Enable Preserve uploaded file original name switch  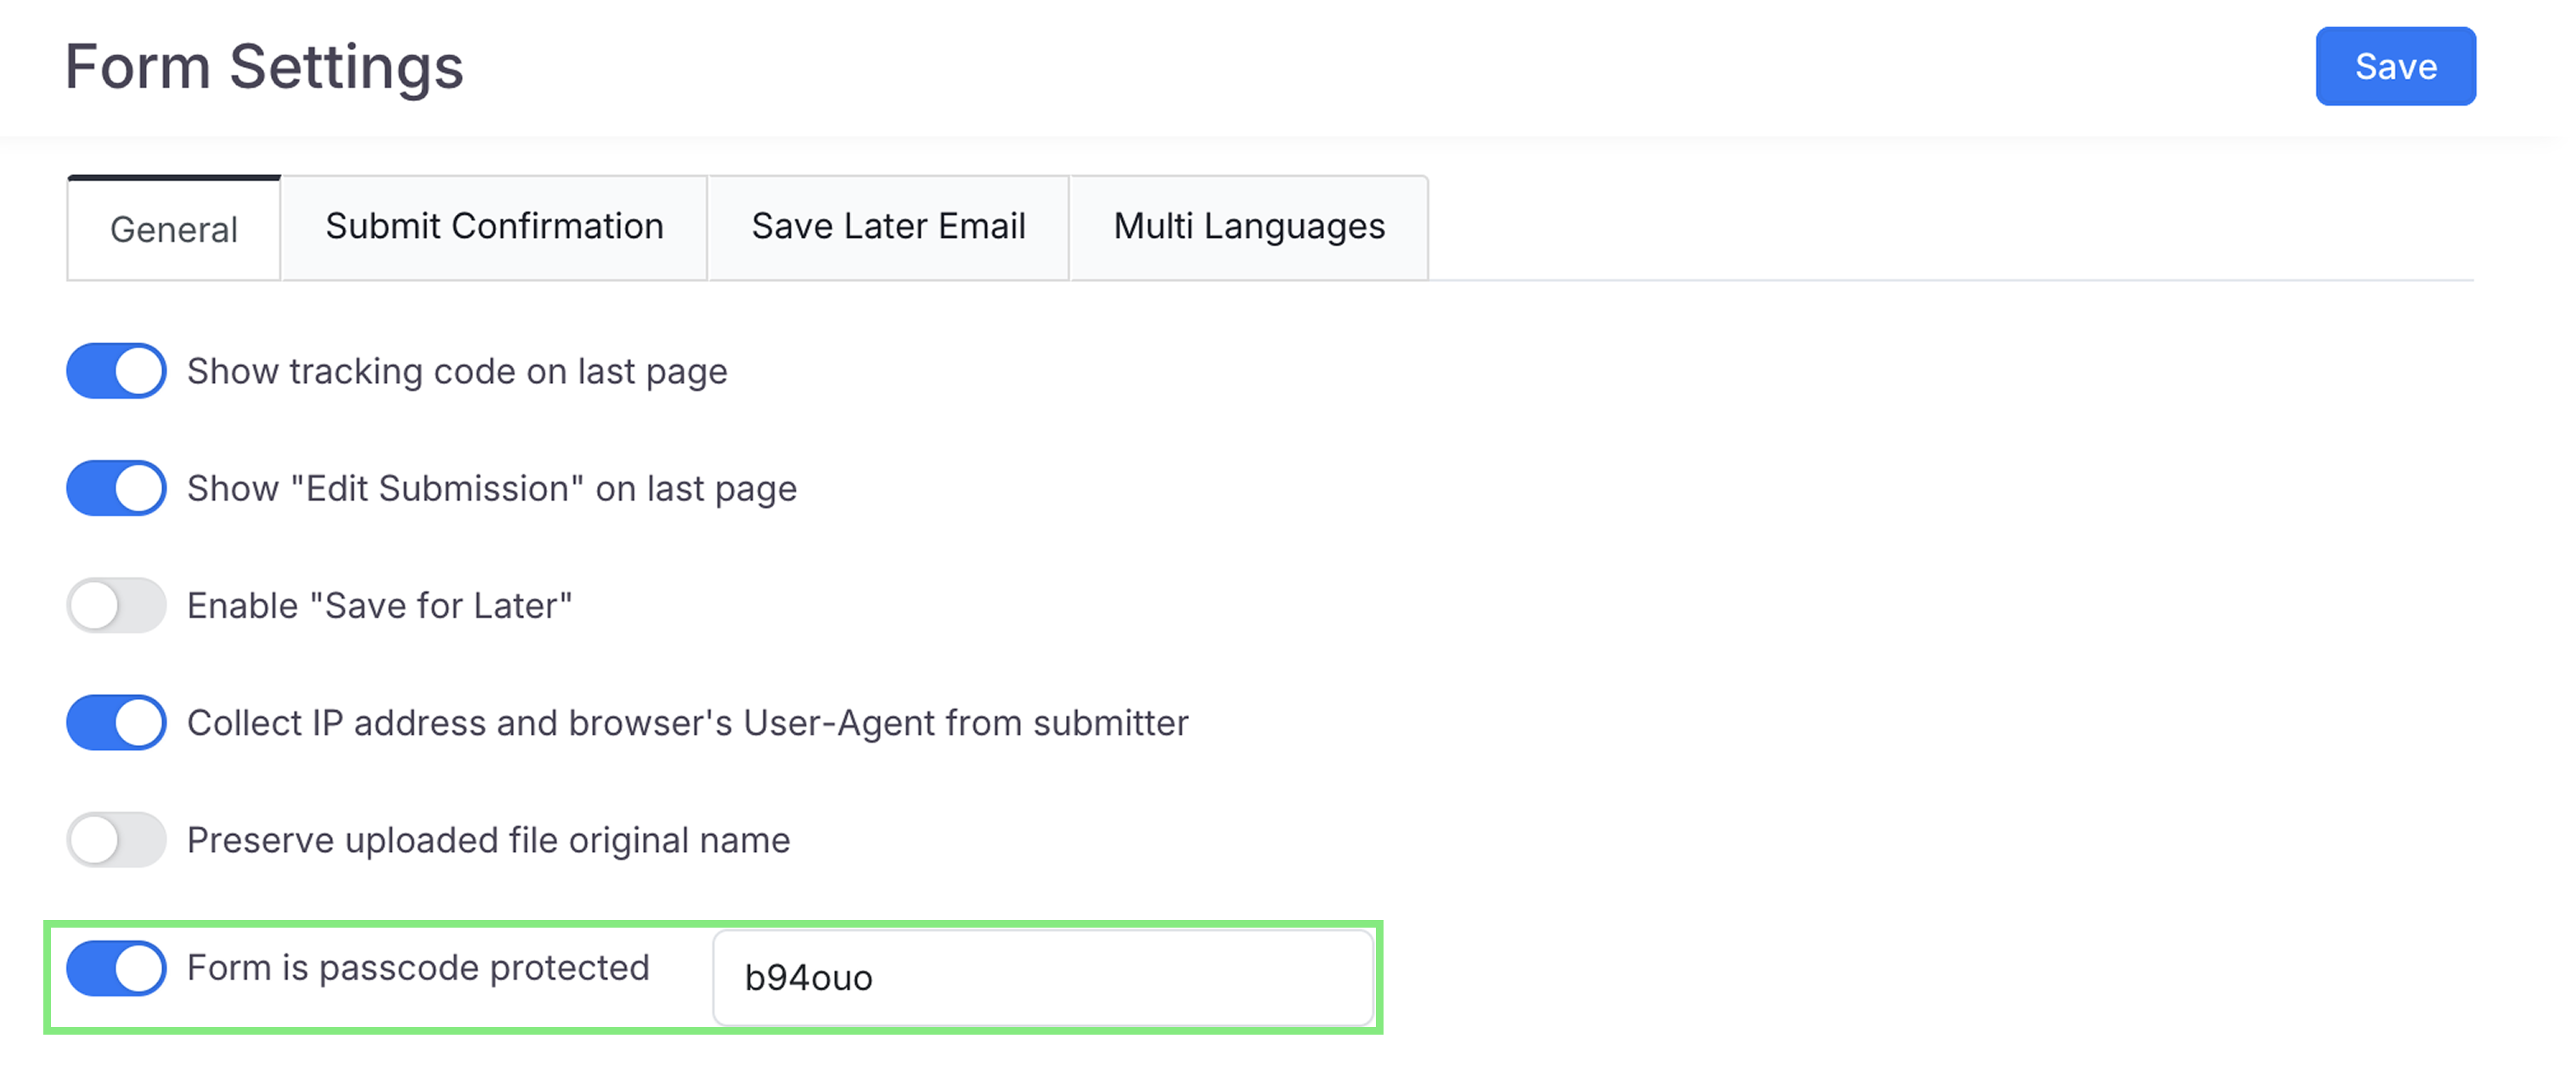[116, 839]
